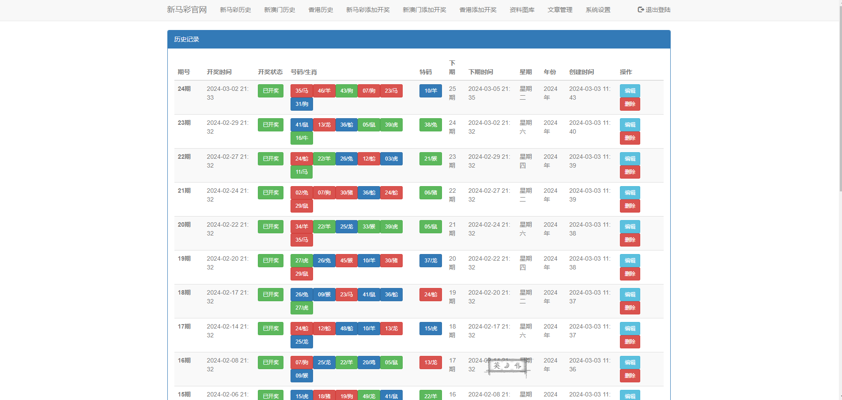
Task: Click the 开奖时间 column header
Action: point(219,72)
